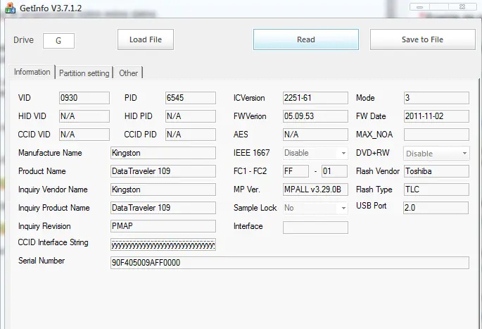The width and height of the screenshot is (482, 329).
Task: Click the Drive label text
Action: tap(24, 40)
